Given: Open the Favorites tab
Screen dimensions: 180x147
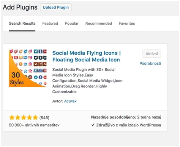Looking at the screenshot, I should [127, 23].
